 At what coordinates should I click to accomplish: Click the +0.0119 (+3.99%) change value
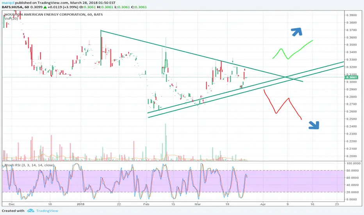pos(62,7)
